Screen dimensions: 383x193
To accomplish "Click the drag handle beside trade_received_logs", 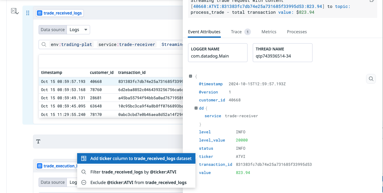I will pos(28,13).
